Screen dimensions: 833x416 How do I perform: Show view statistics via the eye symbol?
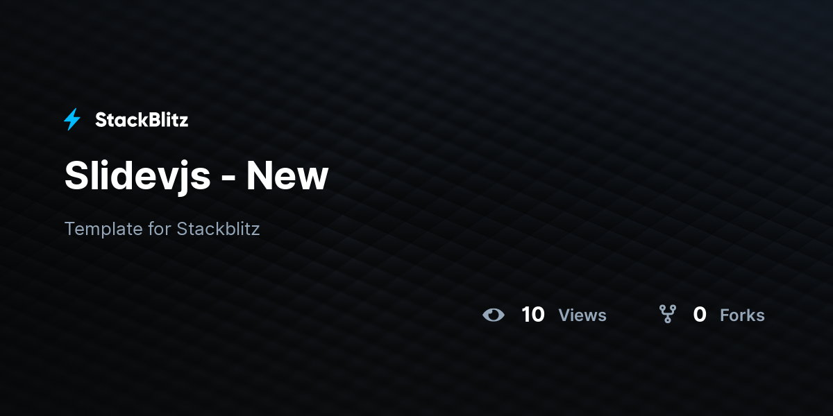(494, 315)
